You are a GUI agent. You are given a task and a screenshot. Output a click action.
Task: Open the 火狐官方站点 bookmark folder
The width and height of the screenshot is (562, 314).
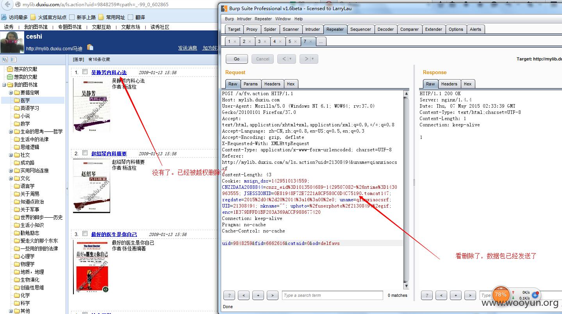[x=48, y=17]
